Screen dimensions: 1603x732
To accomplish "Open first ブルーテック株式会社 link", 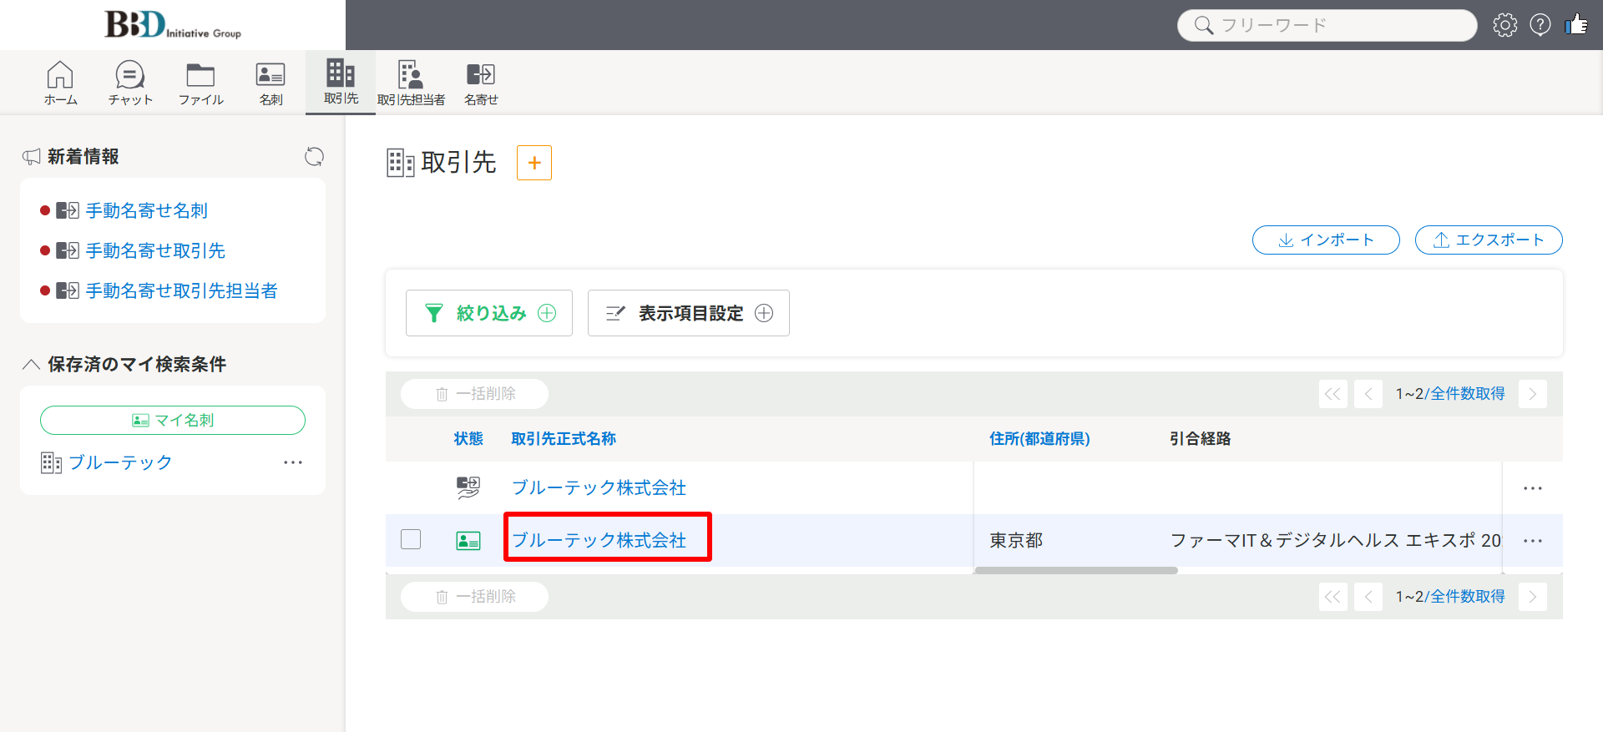I will [599, 488].
